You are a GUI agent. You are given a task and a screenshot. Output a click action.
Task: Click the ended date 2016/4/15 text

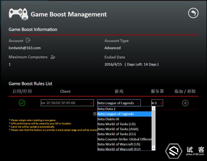tap(113, 64)
